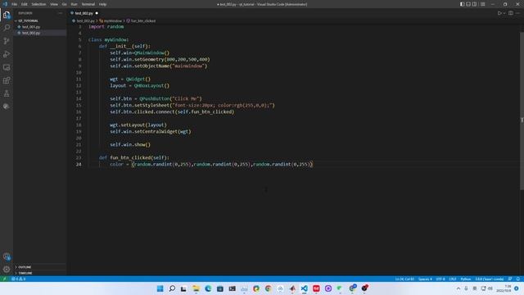Change indentation via Spaces: 4
524x295 pixels.
pyautogui.click(x=425, y=279)
